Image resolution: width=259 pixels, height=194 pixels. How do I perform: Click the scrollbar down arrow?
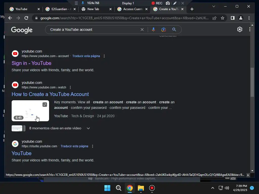252,171
